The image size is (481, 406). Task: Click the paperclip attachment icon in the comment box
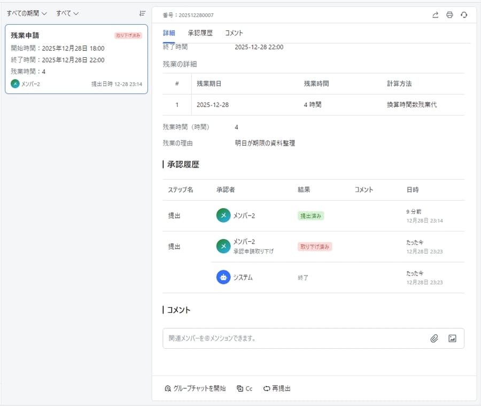[x=434, y=338]
